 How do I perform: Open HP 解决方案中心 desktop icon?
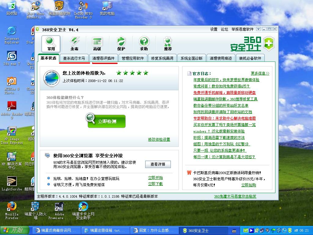tap(12, 160)
